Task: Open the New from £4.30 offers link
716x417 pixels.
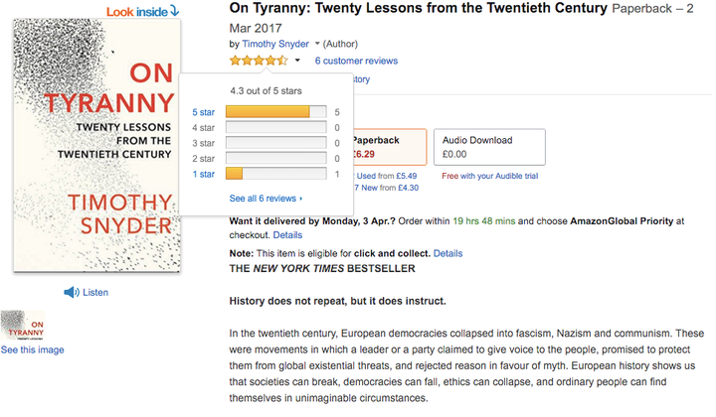Action: point(386,188)
